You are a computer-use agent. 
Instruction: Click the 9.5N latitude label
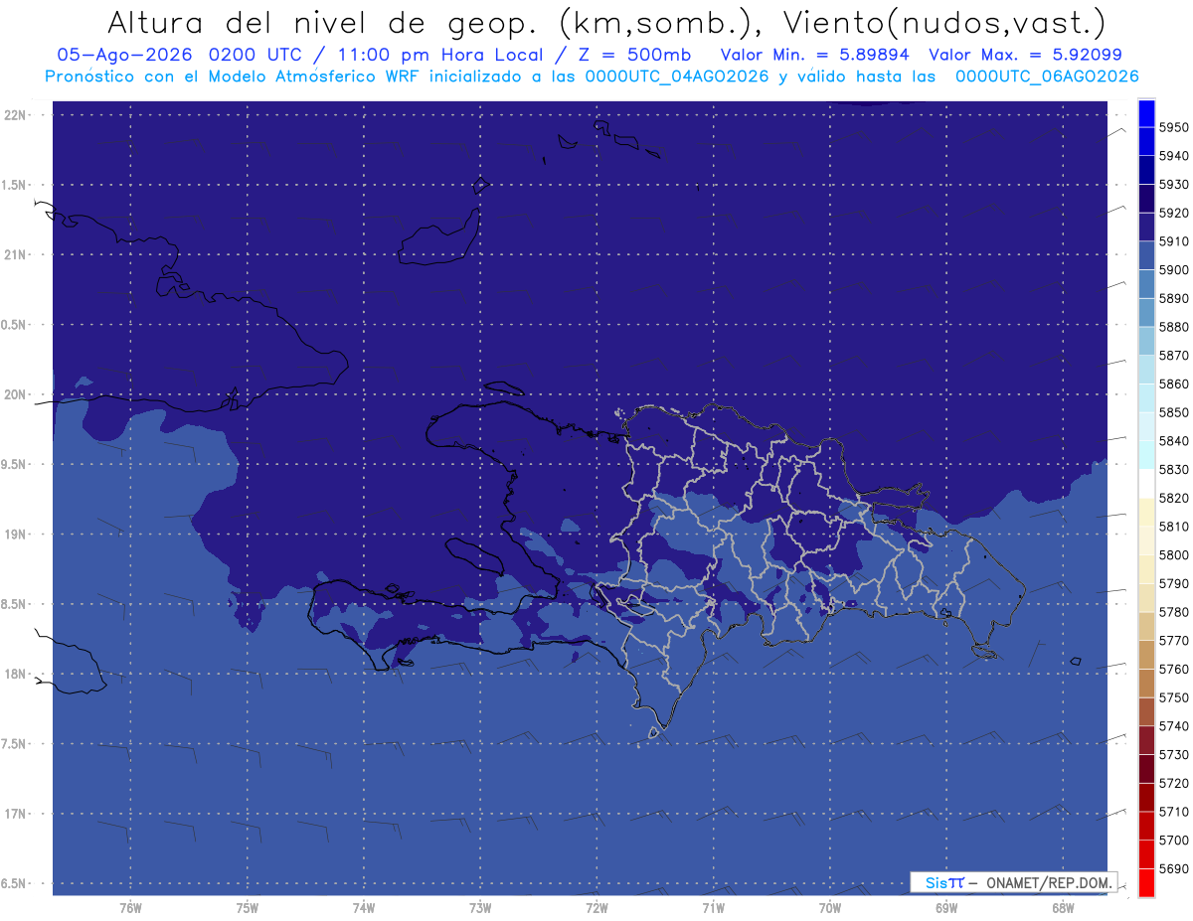(x=15, y=464)
